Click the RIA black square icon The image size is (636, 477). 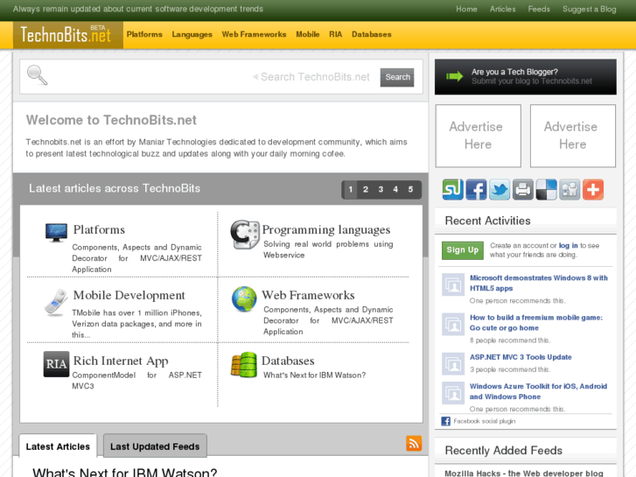point(56,364)
